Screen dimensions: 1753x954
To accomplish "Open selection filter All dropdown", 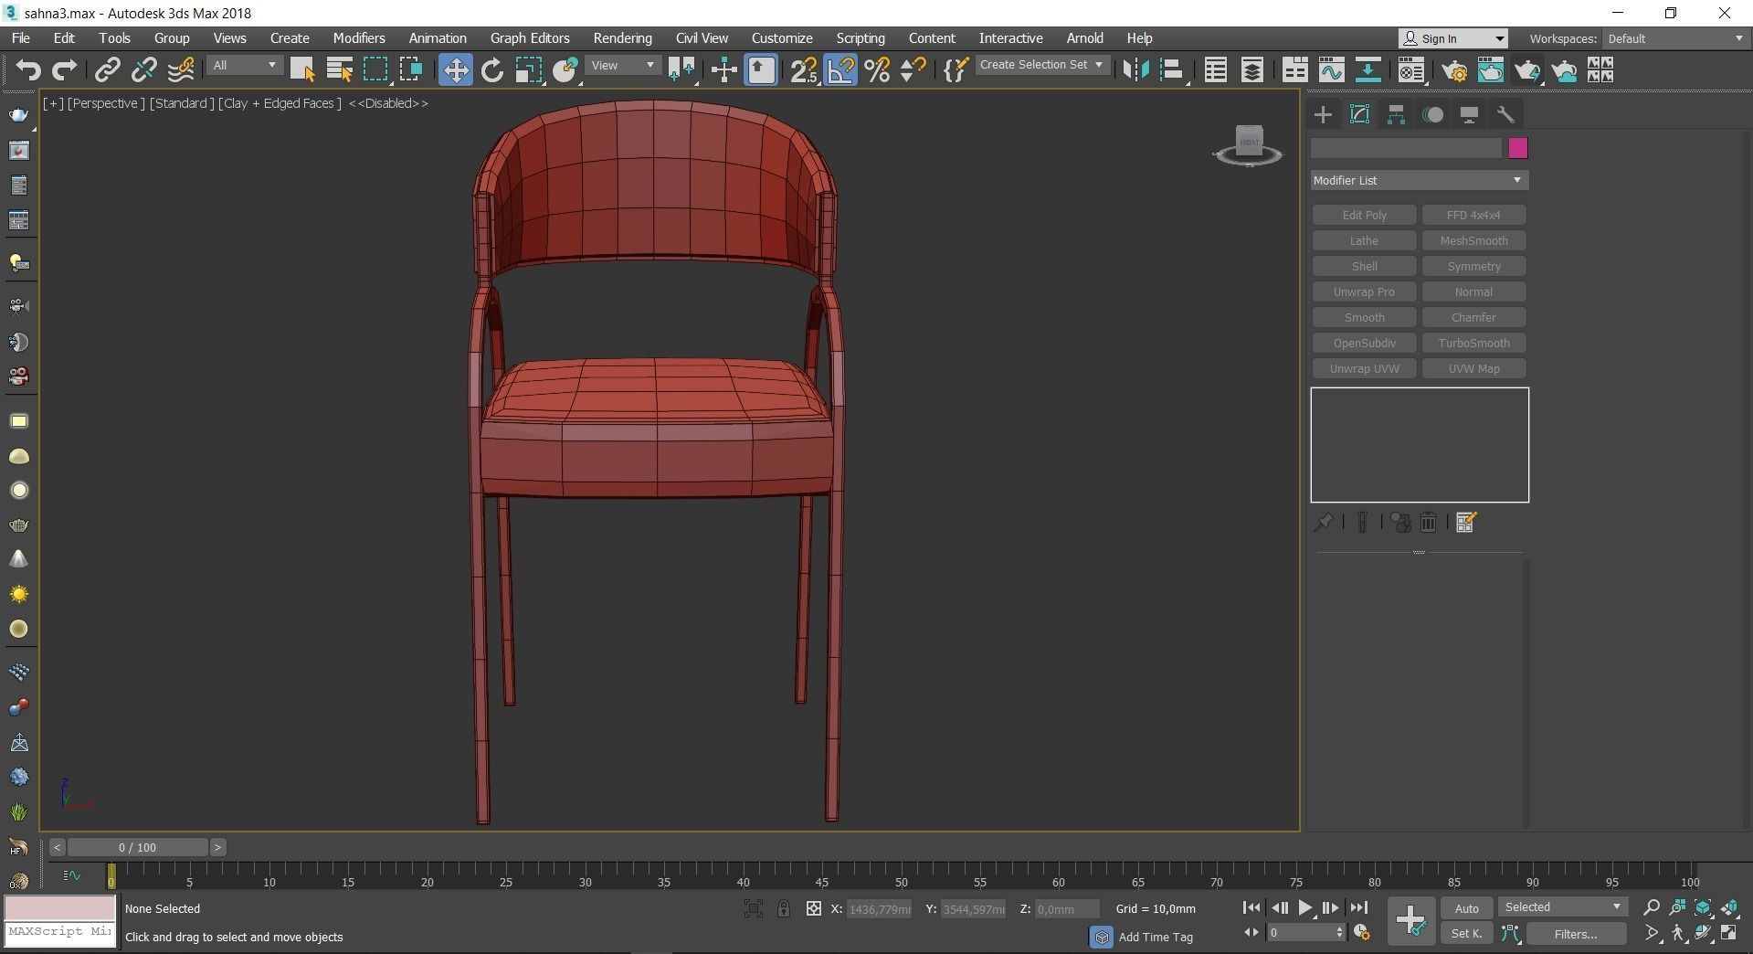I will (x=244, y=66).
